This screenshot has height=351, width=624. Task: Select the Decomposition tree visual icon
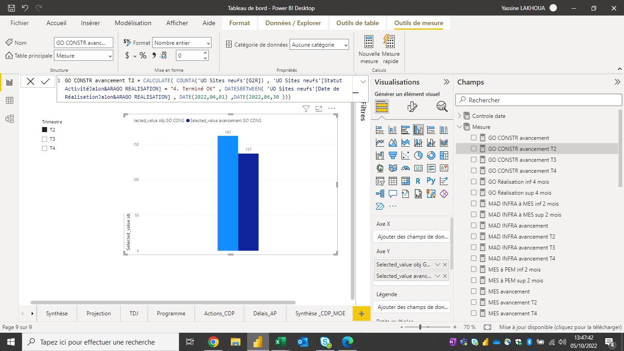[380, 194]
